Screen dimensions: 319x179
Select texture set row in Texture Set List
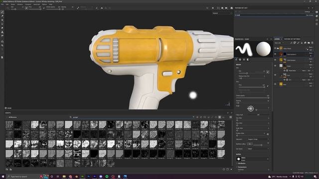[274, 15]
